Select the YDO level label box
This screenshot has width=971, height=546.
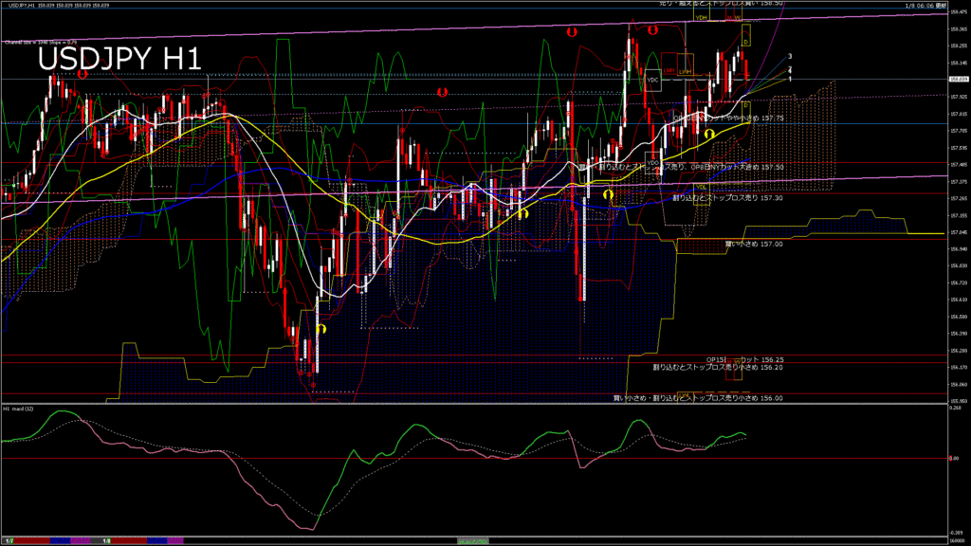(x=652, y=163)
